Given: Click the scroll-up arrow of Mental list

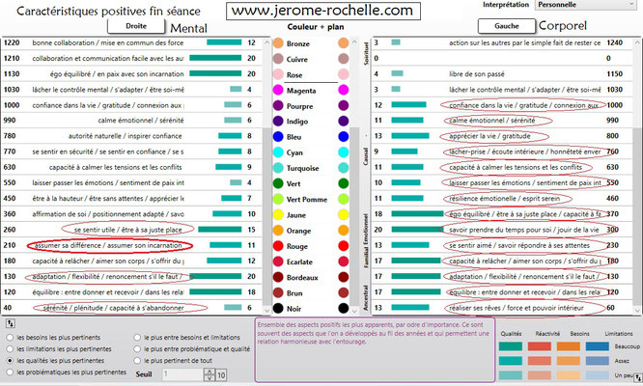Looking at the screenshot, I should (267, 42).
